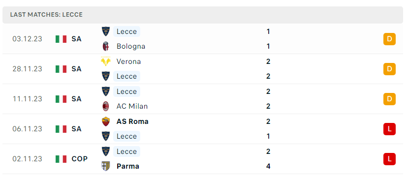Click the AC Milan club crest icon
408x179 pixels.
click(106, 106)
